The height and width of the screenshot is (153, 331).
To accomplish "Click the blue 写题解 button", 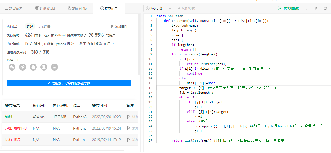I will [x=69, y=83].
